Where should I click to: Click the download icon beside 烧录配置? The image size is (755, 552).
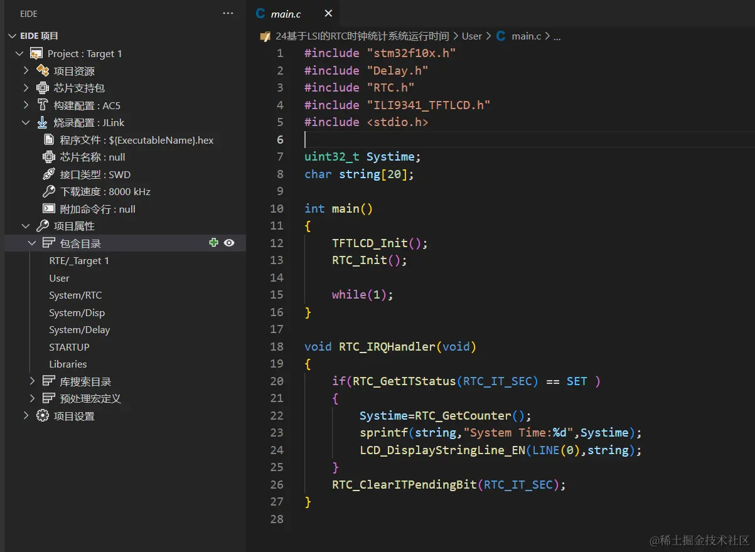pos(43,123)
